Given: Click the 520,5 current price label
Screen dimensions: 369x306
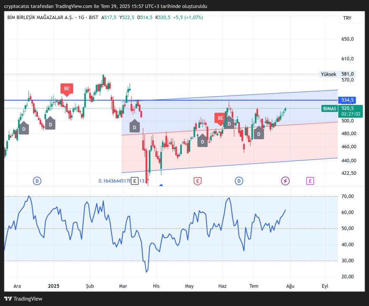Looking at the screenshot, I should click(x=347, y=108).
